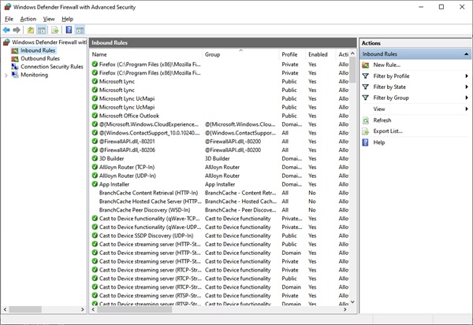This screenshot has width=473, height=325.
Task: Click the blue Help toolbar icon
Action: 69,30
